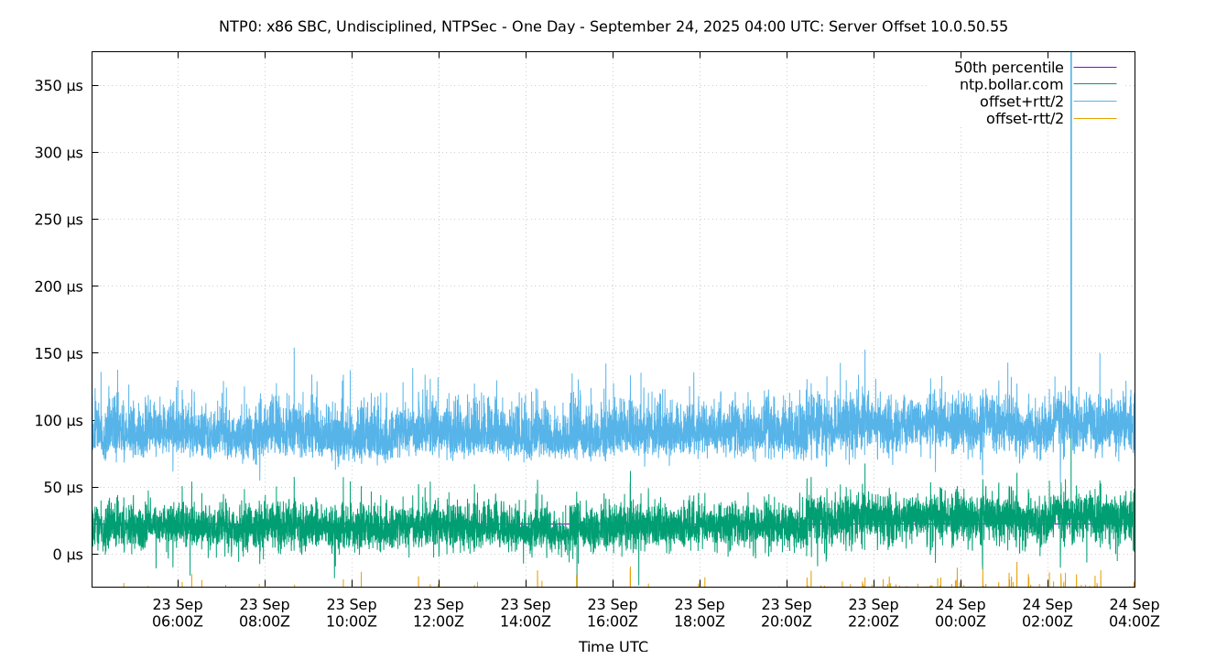
Task: Click the Time UTC axis label
Action: click(613, 645)
